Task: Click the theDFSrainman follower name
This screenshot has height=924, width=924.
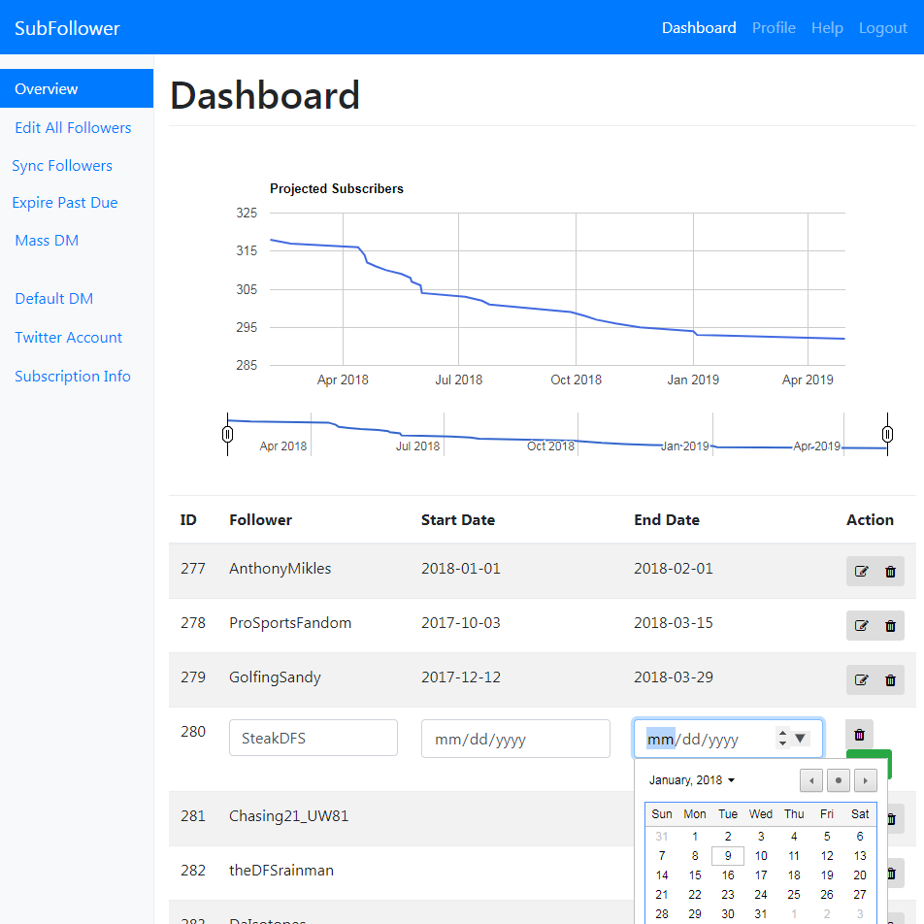Action: (x=281, y=871)
